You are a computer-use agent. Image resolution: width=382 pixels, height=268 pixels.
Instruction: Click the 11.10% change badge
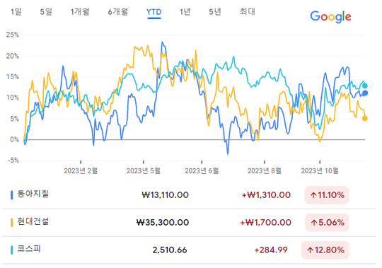[x=327, y=195]
